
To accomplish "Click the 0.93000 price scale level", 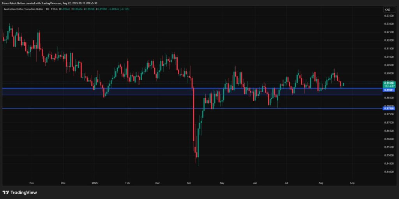I will pyautogui.click(x=389, y=24).
